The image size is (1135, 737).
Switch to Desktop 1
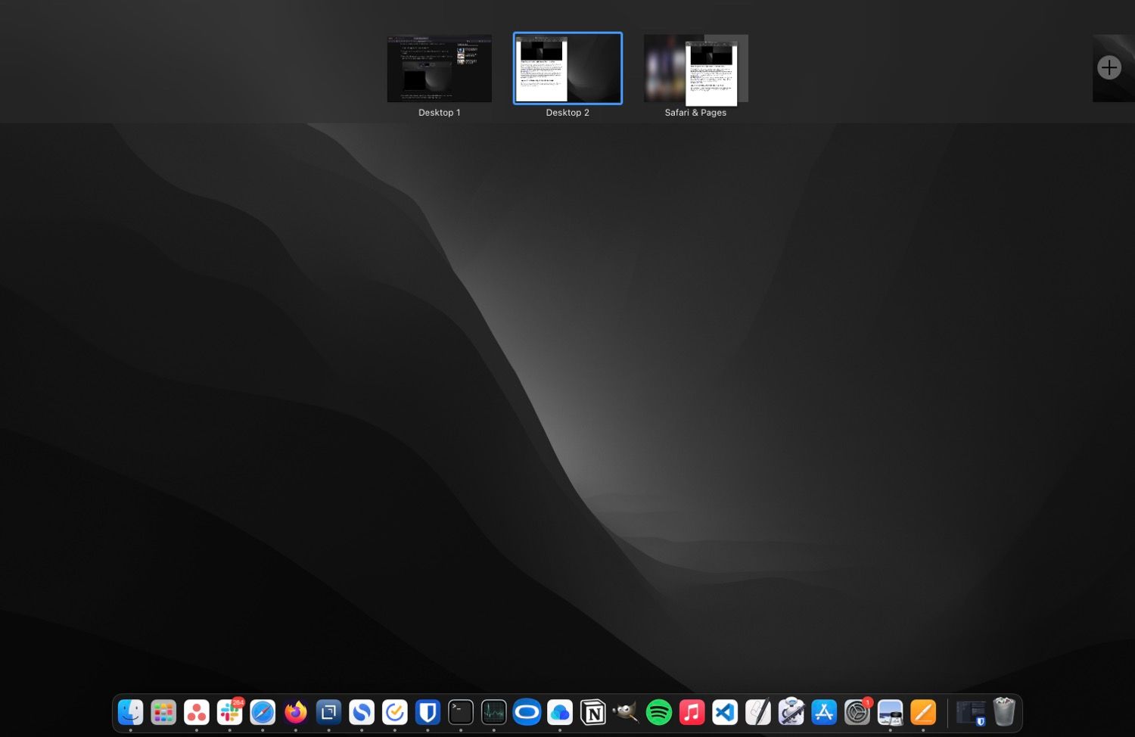click(439, 68)
